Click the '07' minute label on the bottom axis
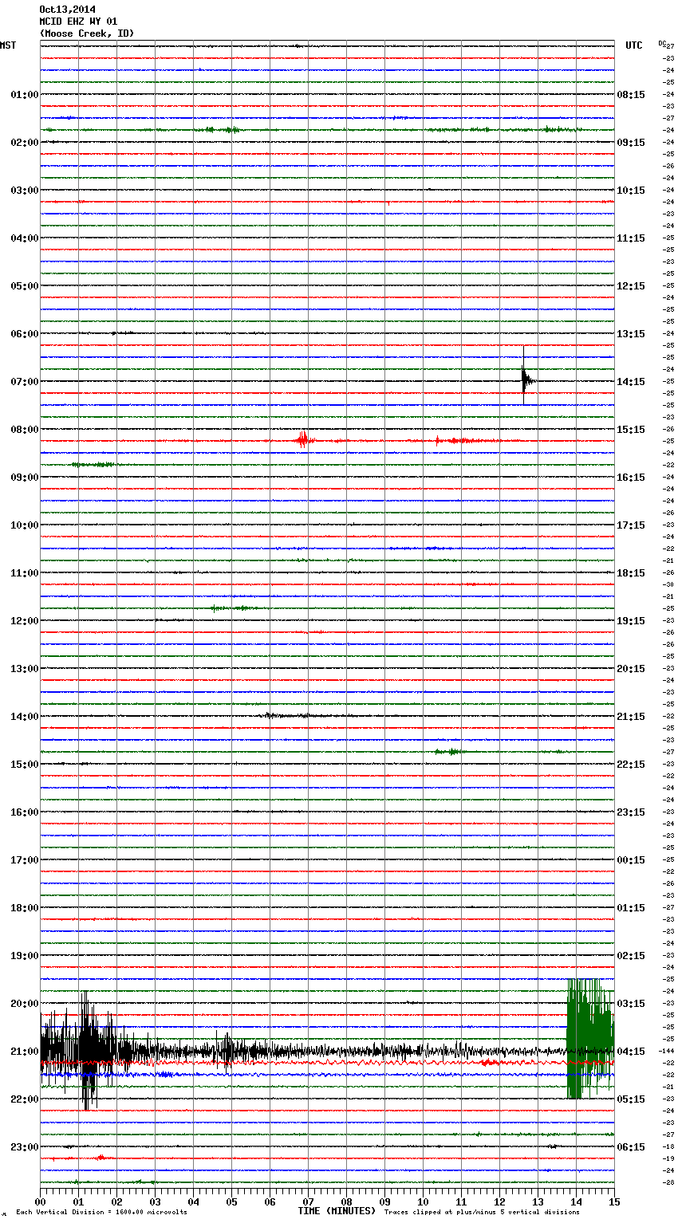This screenshot has height=1223, width=678. click(308, 1201)
